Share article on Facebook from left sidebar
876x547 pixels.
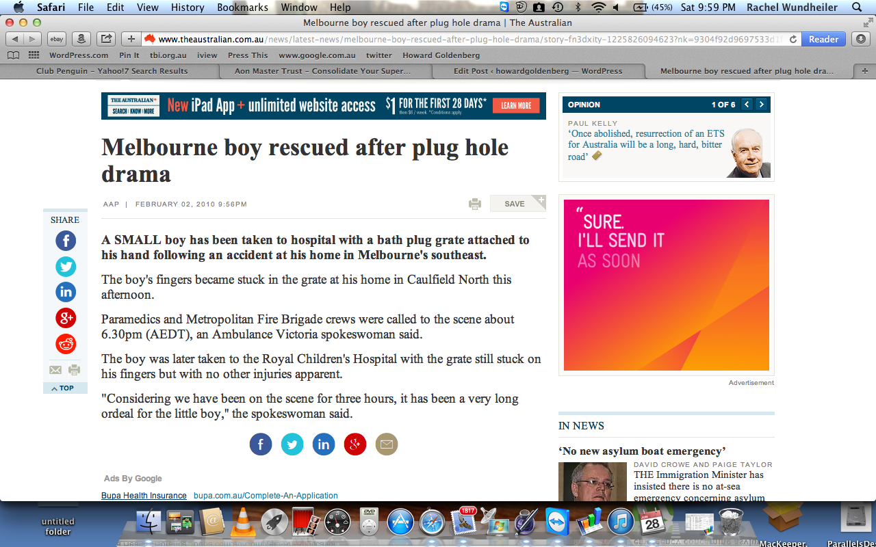point(66,241)
